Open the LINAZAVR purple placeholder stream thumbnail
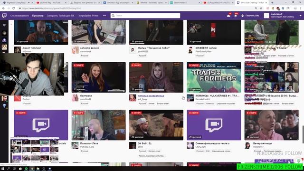Screen dimensions: 304x171 [214, 125]
